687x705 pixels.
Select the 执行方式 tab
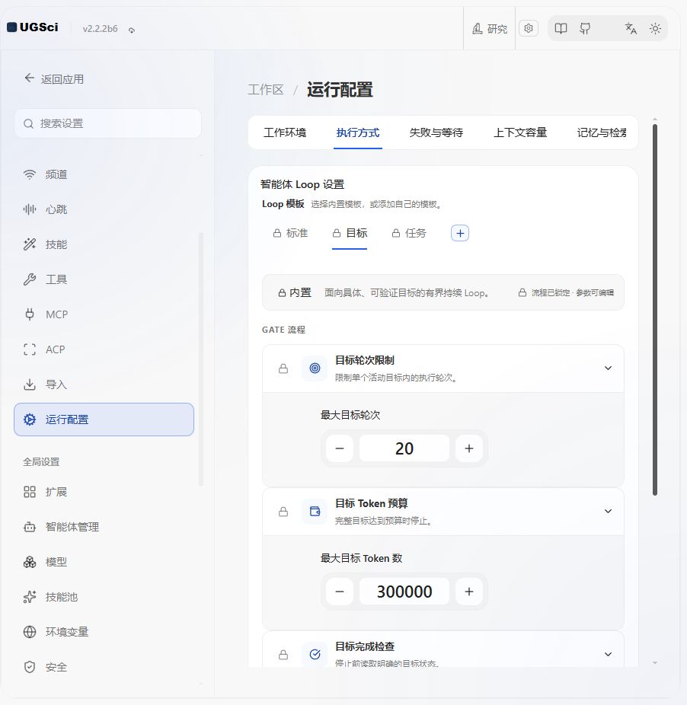click(358, 132)
